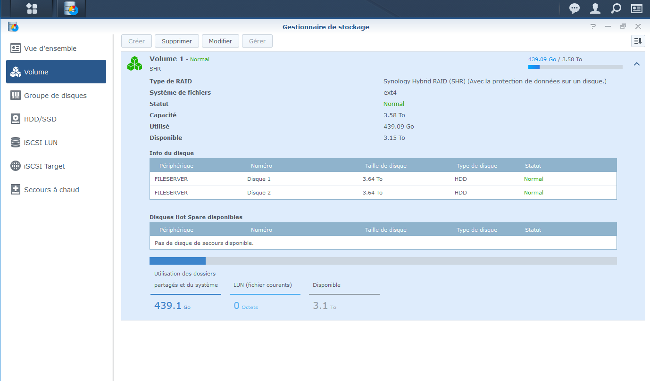Image resolution: width=650 pixels, height=381 pixels.
Task: Click the sort order icon button
Action: pos(638,41)
